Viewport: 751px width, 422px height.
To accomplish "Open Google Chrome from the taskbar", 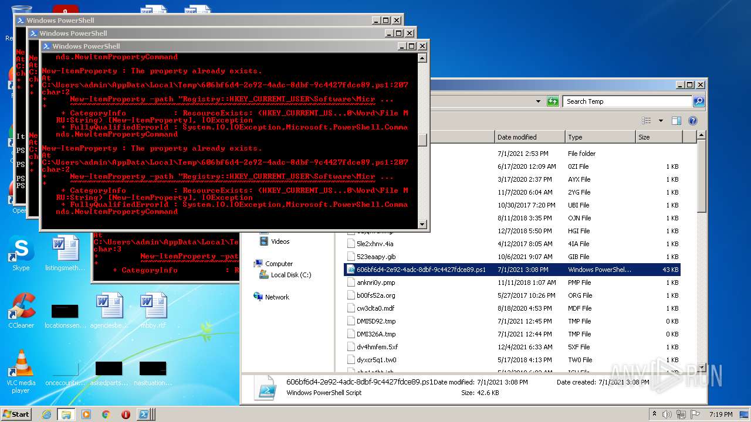I will (106, 414).
